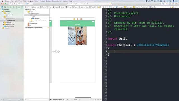Zoom in the canvas with plus button
The height and width of the screenshot is (101, 179).
79,100
